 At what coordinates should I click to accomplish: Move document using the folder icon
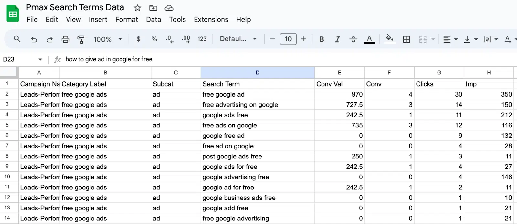(x=153, y=8)
